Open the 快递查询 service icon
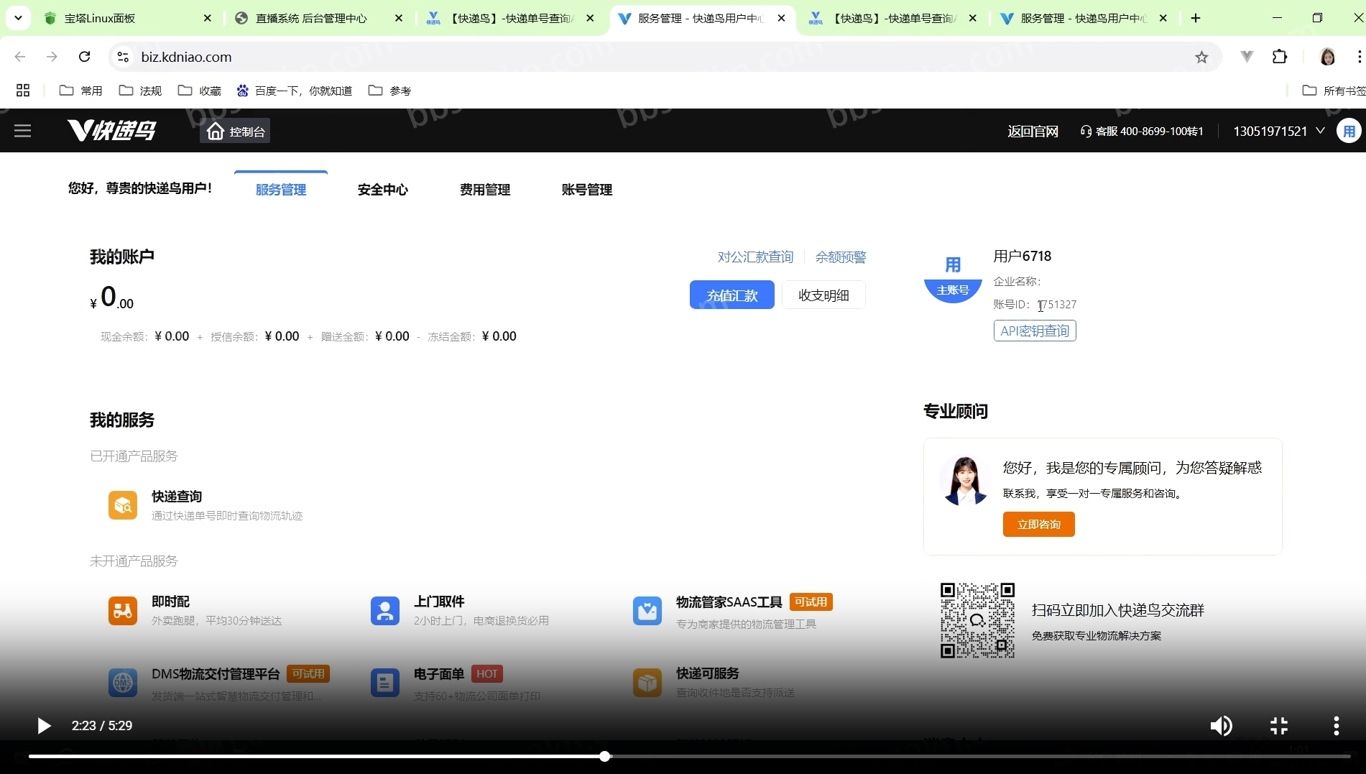The height and width of the screenshot is (774, 1366). [x=123, y=505]
